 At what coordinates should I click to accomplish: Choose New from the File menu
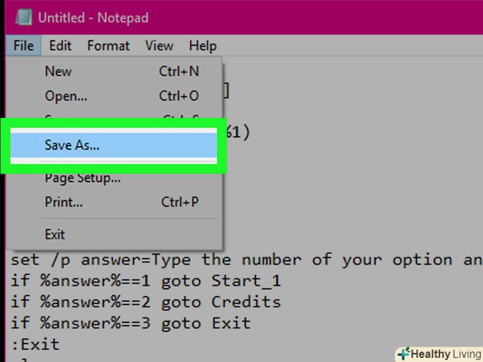tap(58, 71)
